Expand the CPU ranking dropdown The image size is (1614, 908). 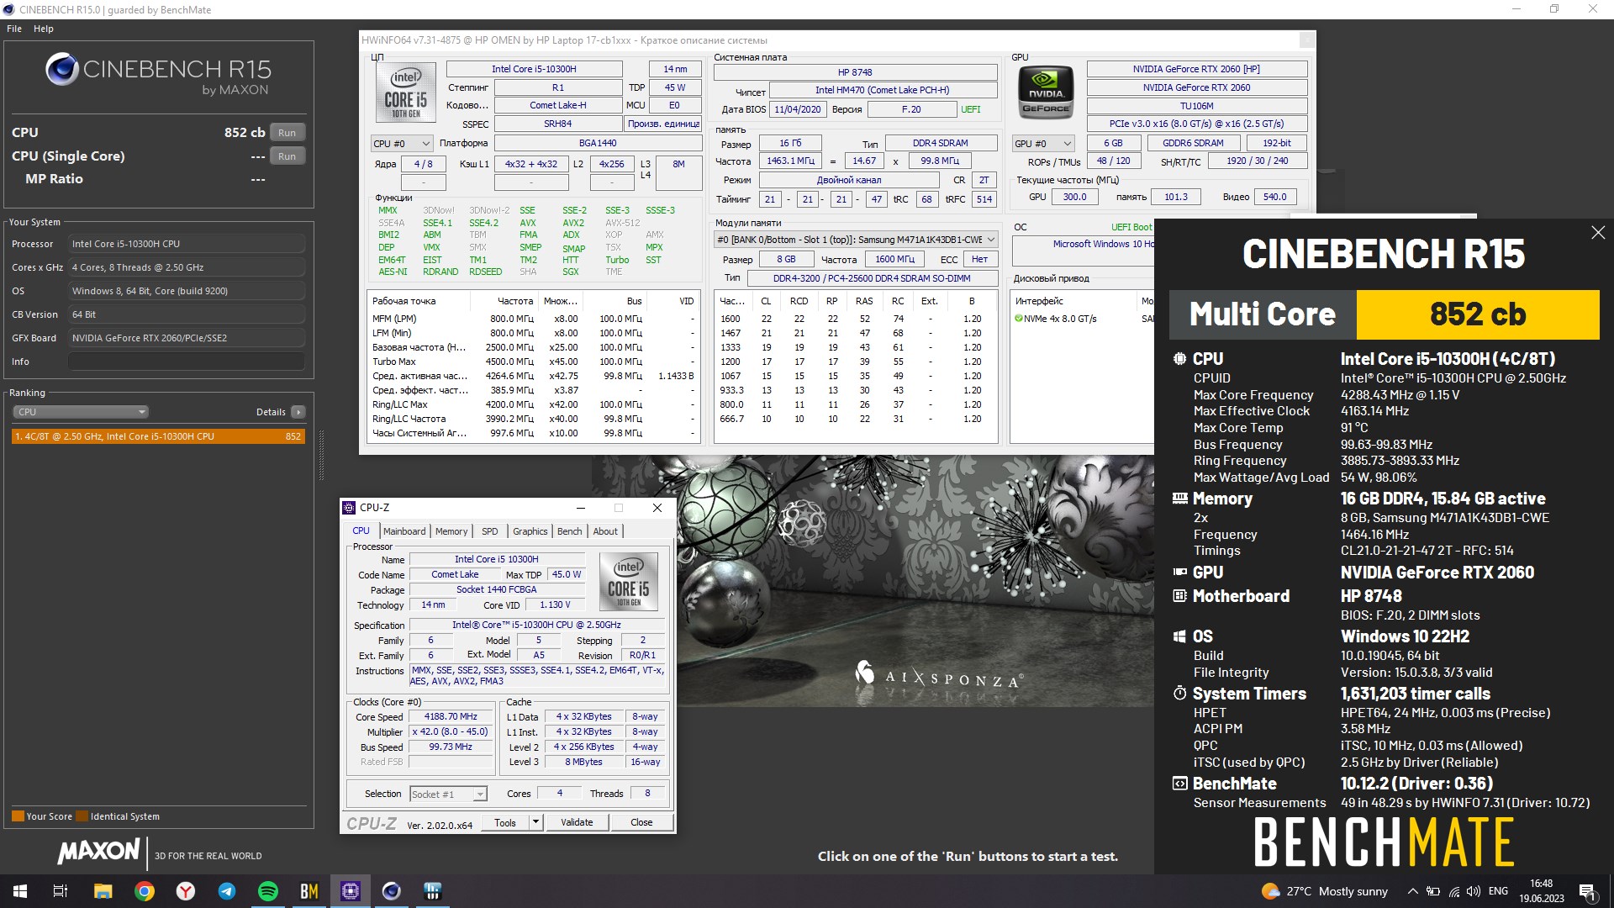pyautogui.click(x=81, y=412)
